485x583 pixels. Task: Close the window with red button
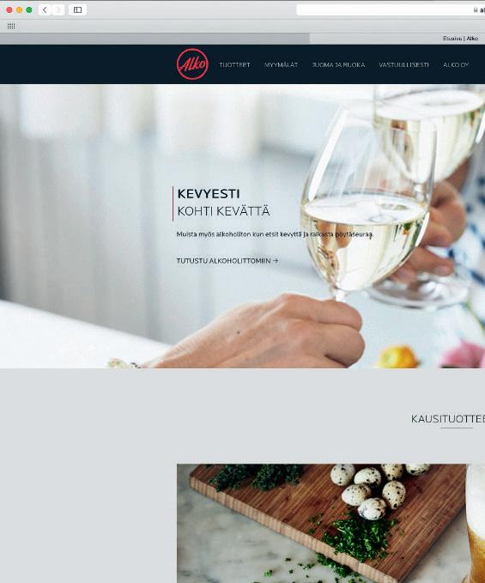[9, 10]
